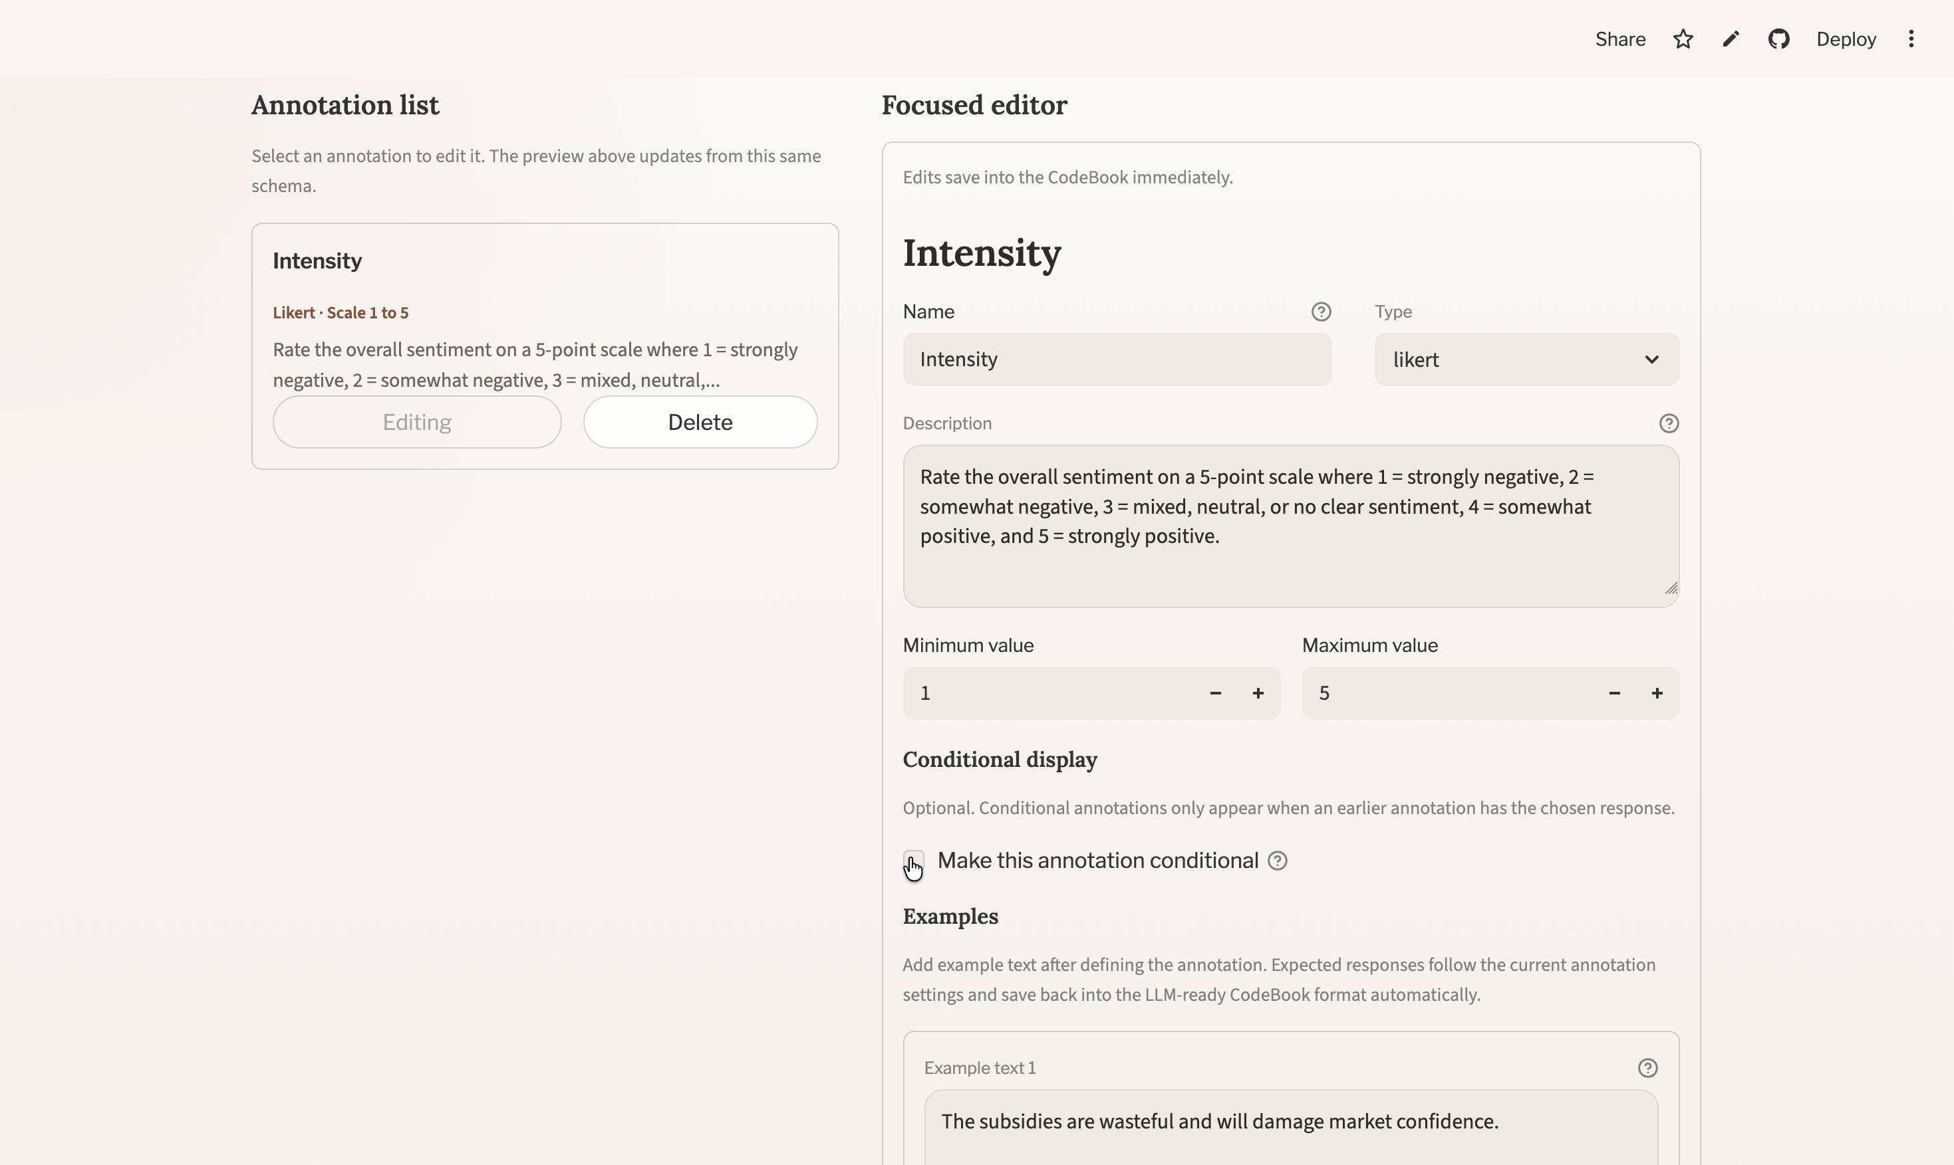1954x1165 pixels.
Task: Enable Make this annotation conditional checkbox
Action: (913, 861)
